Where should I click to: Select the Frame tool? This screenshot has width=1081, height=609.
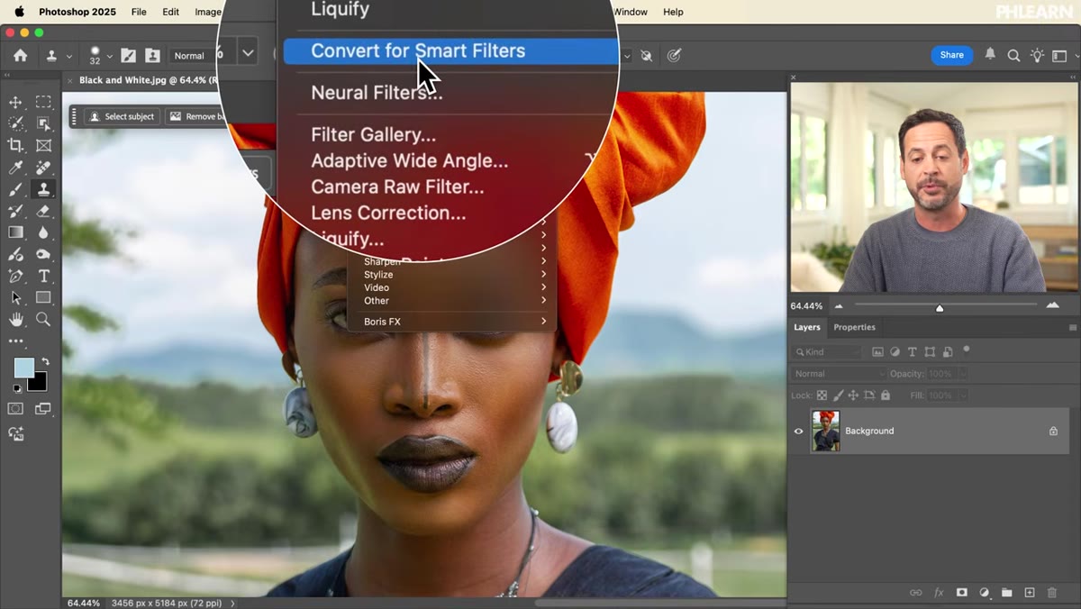[43, 145]
